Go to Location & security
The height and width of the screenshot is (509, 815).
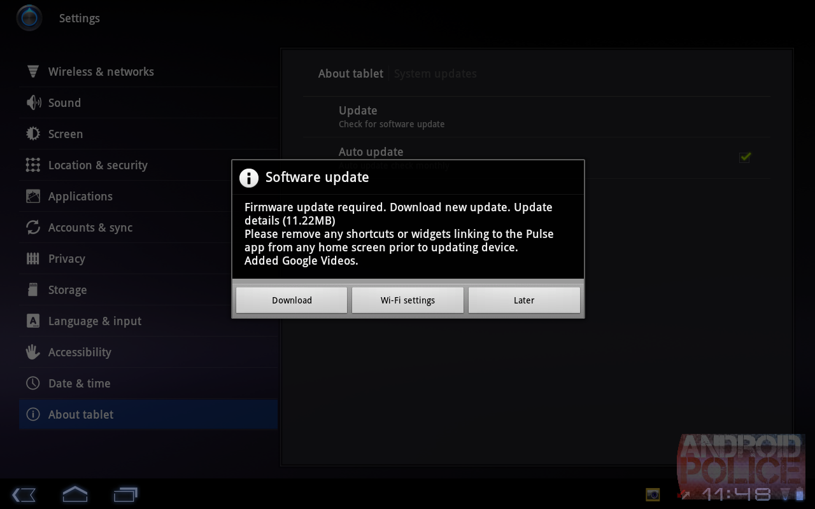coord(148,165)
